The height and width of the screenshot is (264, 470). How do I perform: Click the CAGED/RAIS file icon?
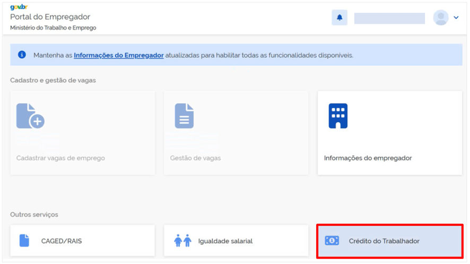point(24,241)
